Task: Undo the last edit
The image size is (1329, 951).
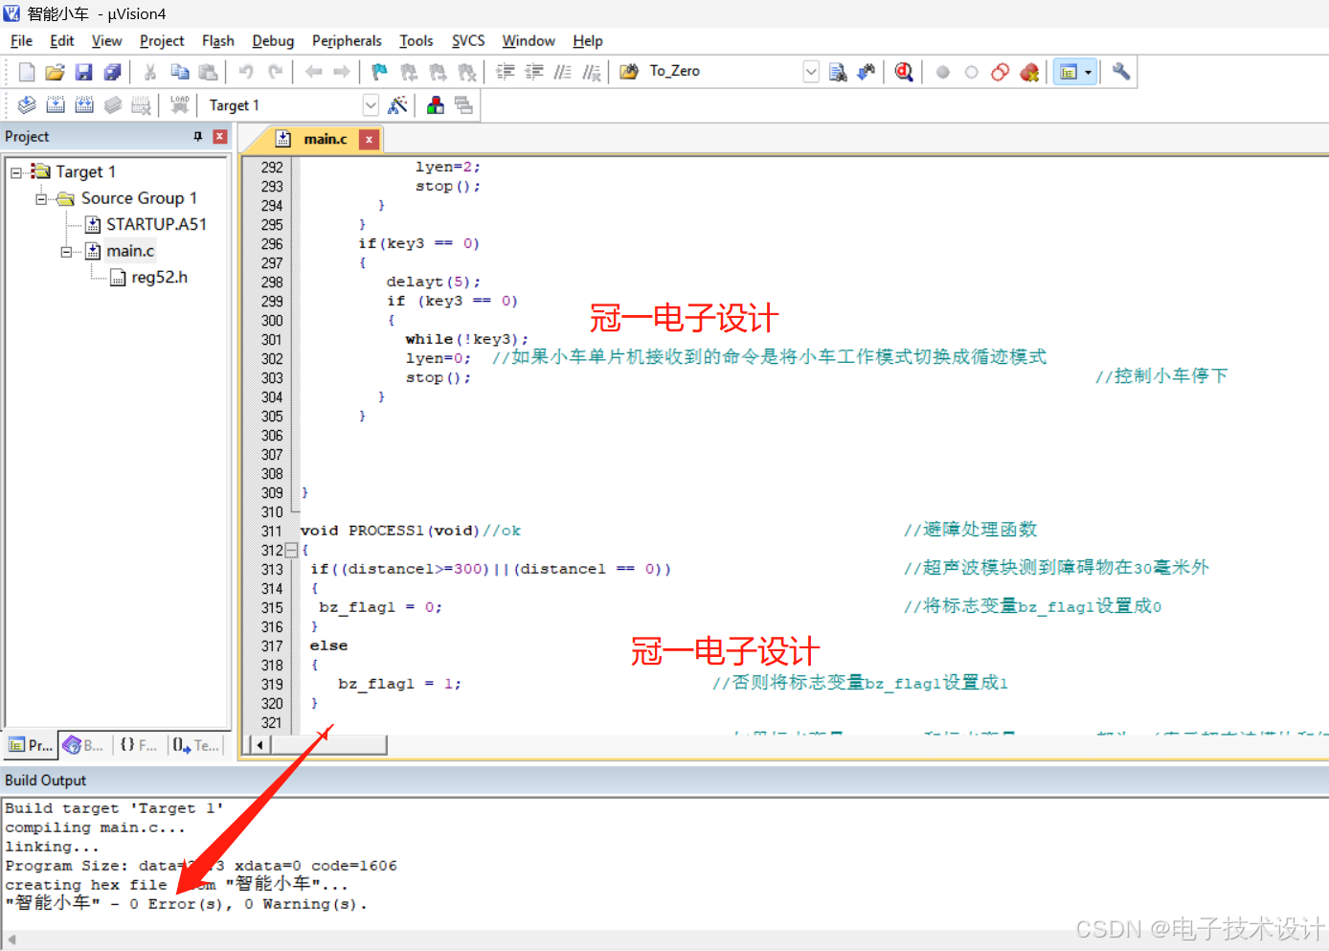Action: coord(246,72)
